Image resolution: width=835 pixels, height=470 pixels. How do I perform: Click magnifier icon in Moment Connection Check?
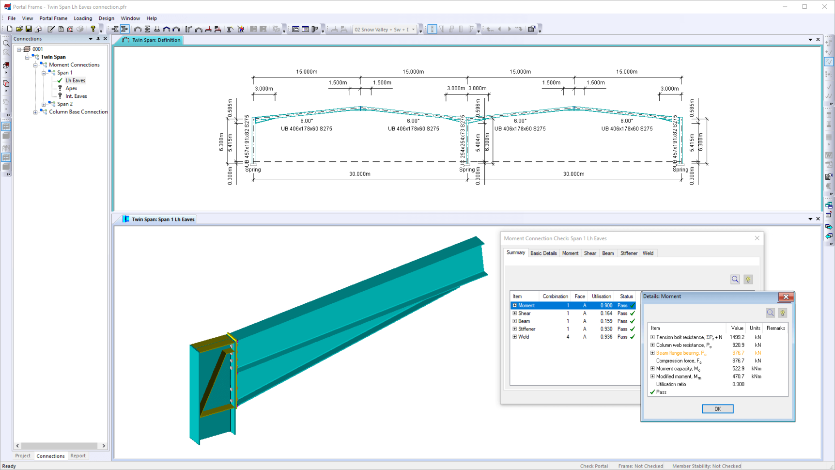click(x=735, y=280)
